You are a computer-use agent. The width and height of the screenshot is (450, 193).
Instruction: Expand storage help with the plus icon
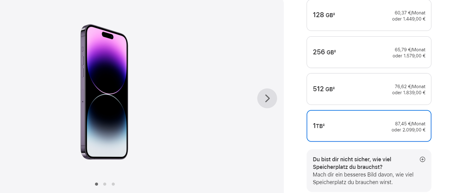422,159
